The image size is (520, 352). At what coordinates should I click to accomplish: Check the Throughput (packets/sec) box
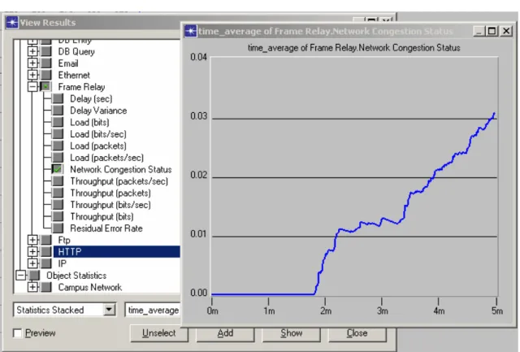[58, 181]
